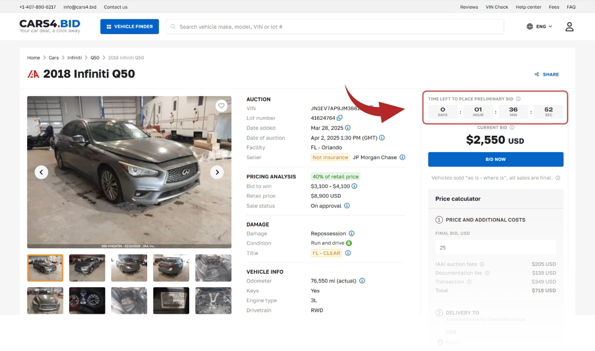Open Date of auction info icon
This screenshot has height=351, width=595.
click(382, 138)
